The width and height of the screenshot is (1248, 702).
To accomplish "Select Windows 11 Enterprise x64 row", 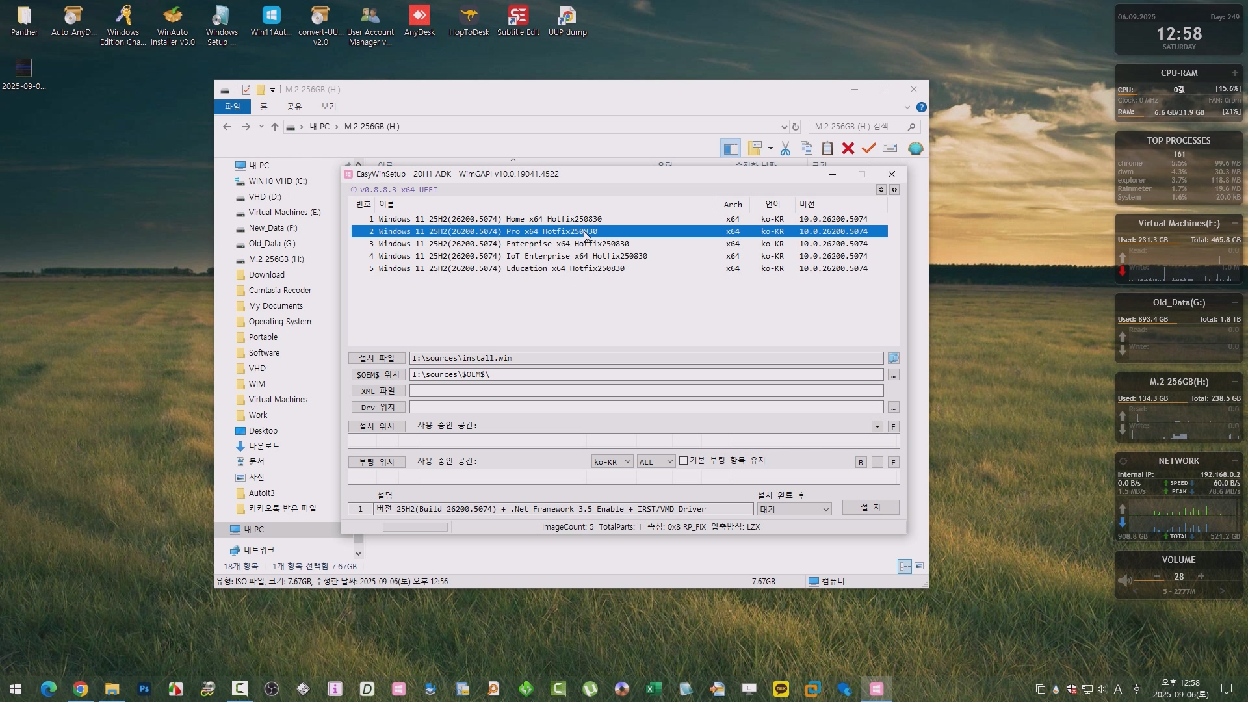I will tap(619, 244).
